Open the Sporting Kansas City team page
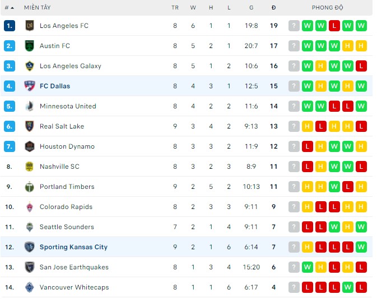The height and width of the screenshot is (299, 377). (x=73, y=247)
